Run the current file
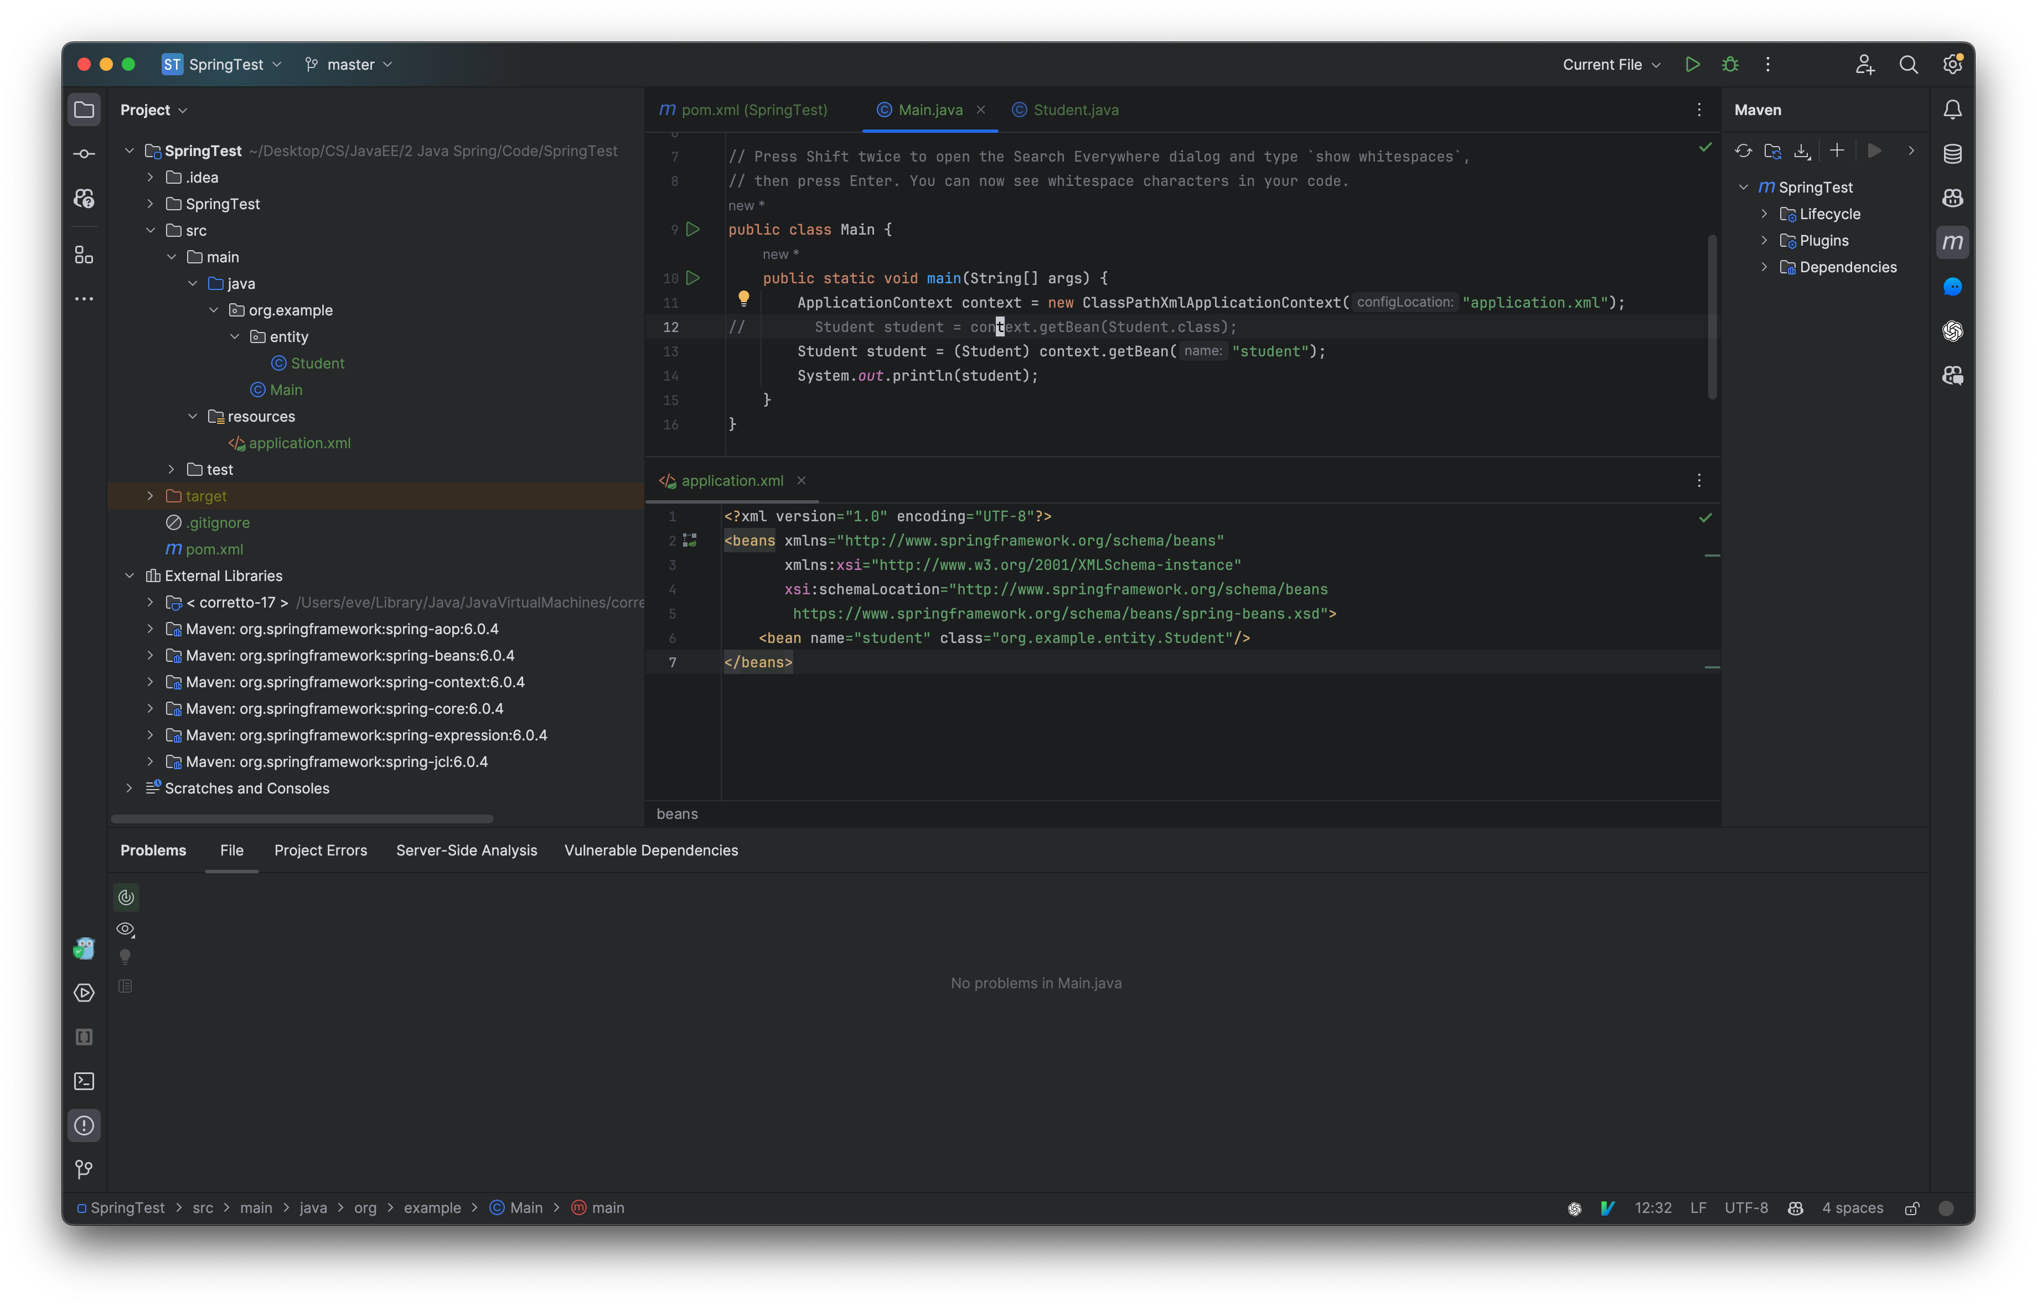Screen dimensions: 2037x1307 pos(1692,65)
